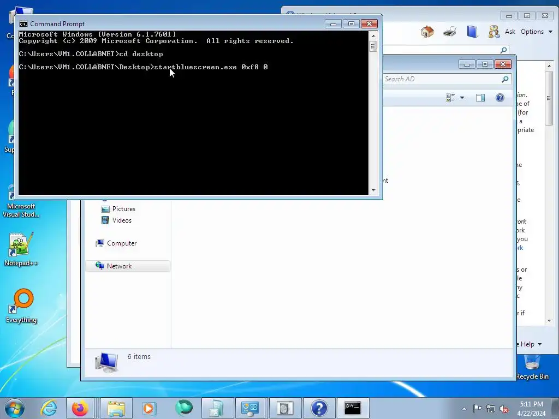Screen dimensions: 559x419
Task: Click the network tray icon
Action: tap(491, 409)
